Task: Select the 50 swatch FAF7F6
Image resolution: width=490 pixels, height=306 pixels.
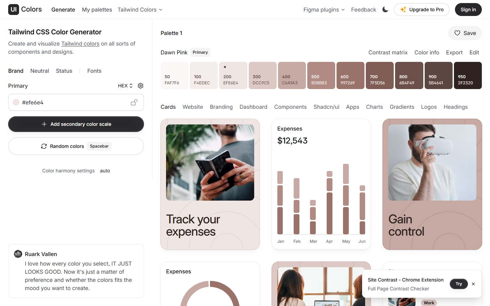Action: pyautogui.click(x=175, y=75)
